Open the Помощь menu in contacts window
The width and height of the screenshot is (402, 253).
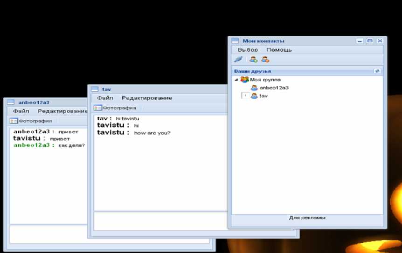point(279,50)
